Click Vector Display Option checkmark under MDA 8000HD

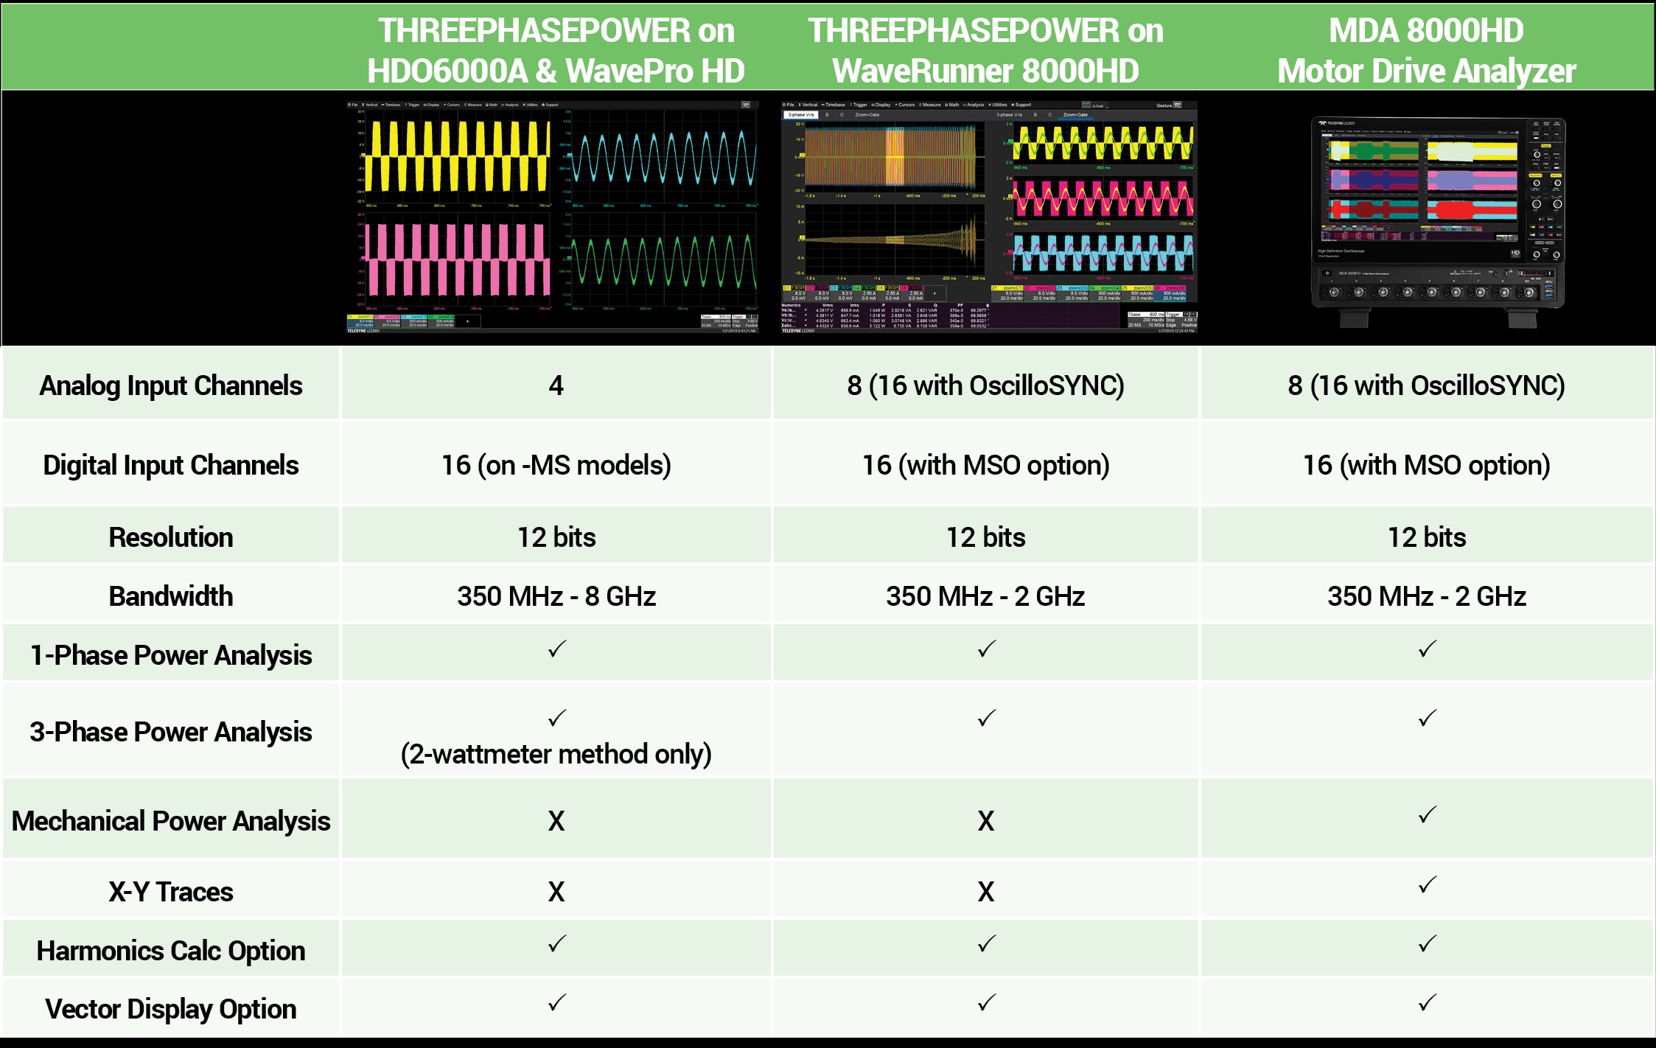[x=1428, y=1002]
